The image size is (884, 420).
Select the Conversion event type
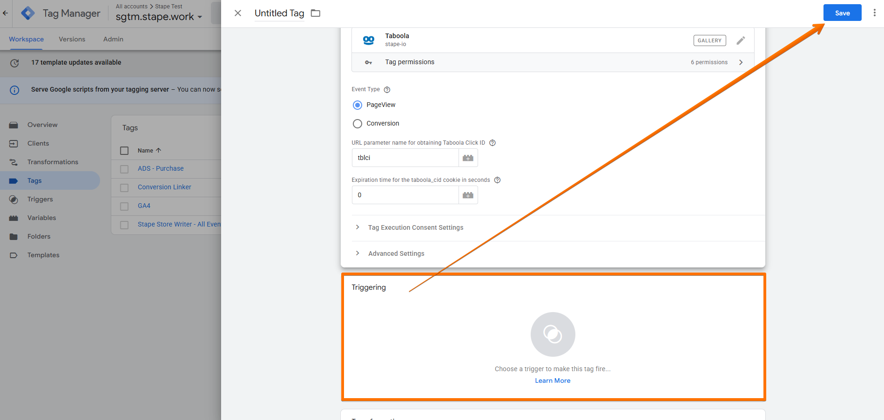pyautogui.click(x=358, y=124)
